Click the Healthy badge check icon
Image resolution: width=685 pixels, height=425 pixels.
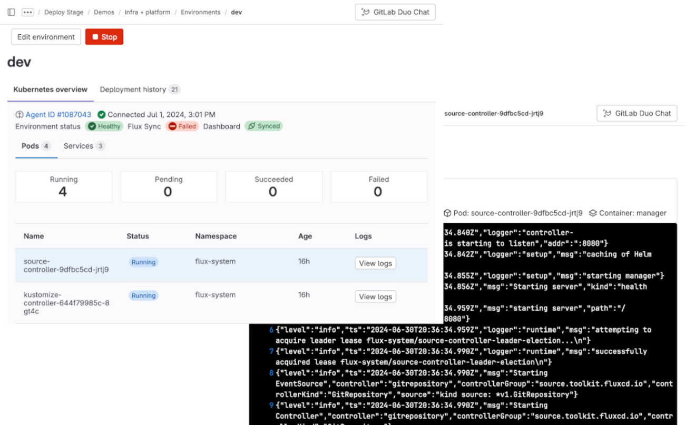click(x=92, y=126)
